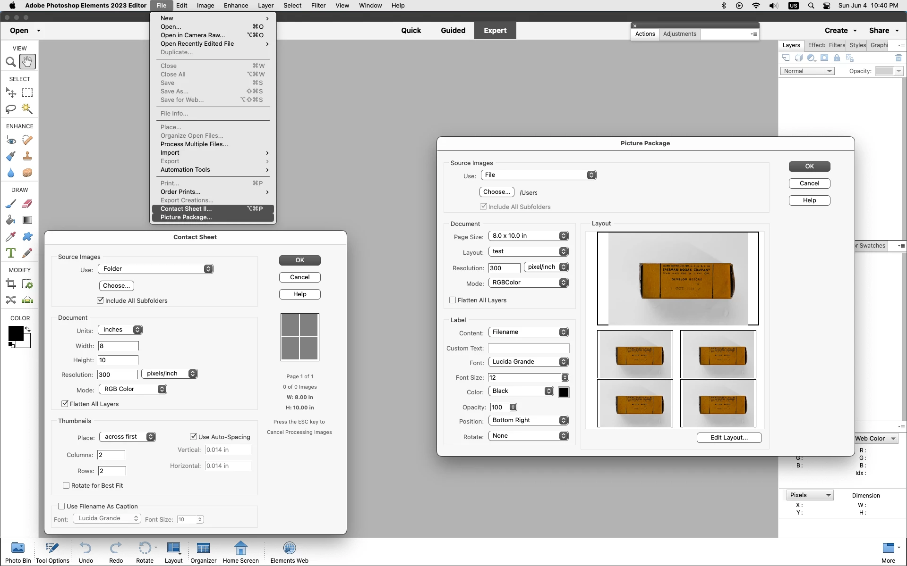
Task: Select the Eraser tool
Action: coord(27,204)
